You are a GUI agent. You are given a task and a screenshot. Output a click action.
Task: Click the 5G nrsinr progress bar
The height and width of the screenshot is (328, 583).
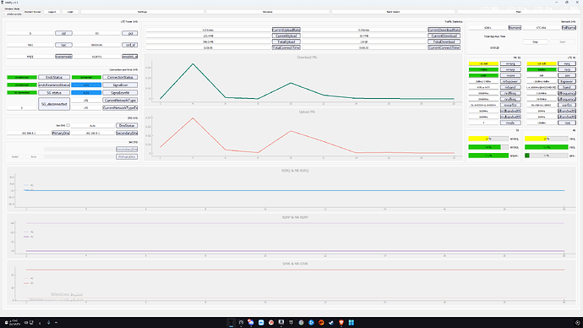tap(488, 156)
